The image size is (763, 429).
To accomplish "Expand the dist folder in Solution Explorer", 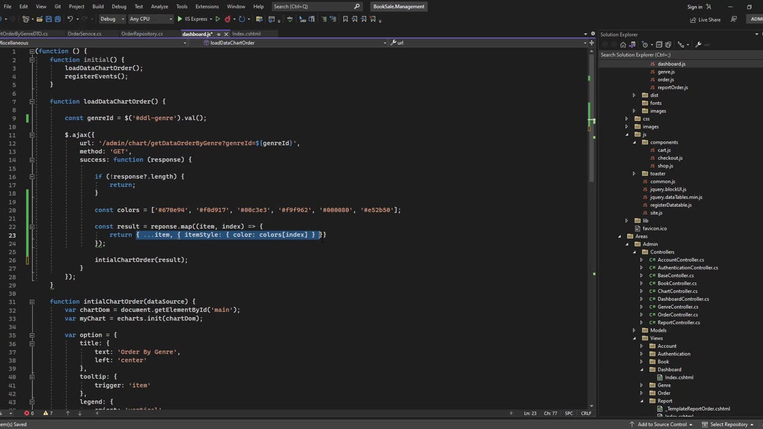I will (x=634, y=95).
